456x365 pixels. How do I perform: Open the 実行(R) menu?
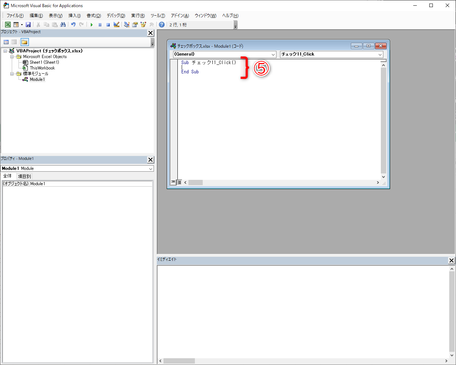coord(138,16)
